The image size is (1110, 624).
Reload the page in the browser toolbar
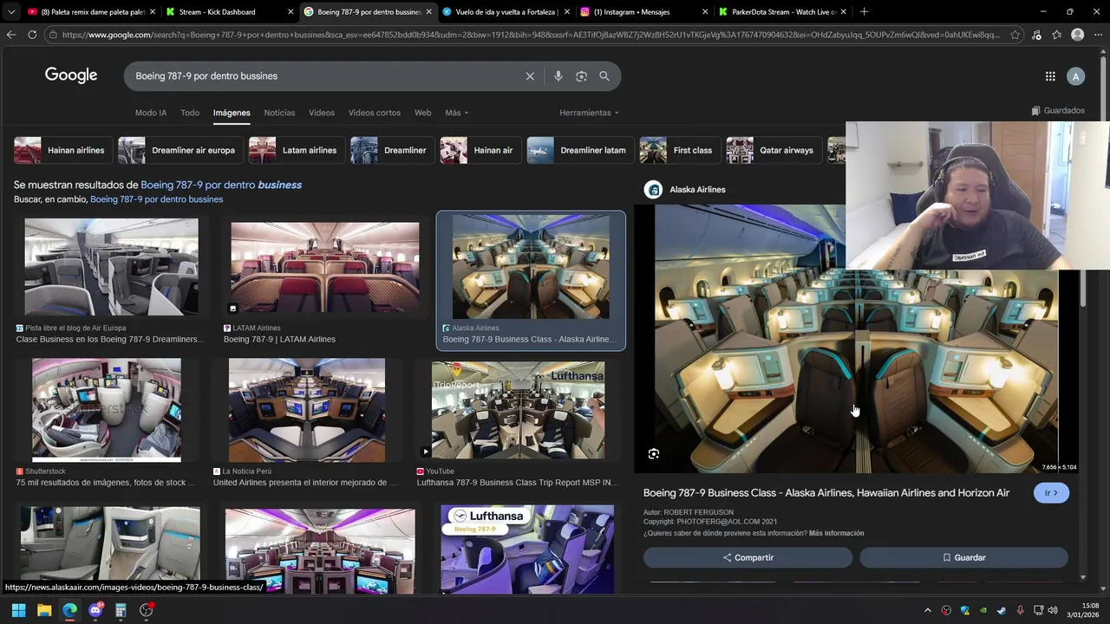click(x=32, y=35)
